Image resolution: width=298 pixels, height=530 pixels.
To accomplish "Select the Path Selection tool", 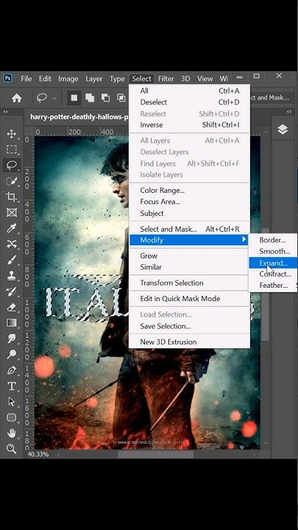I will [12, 402].
